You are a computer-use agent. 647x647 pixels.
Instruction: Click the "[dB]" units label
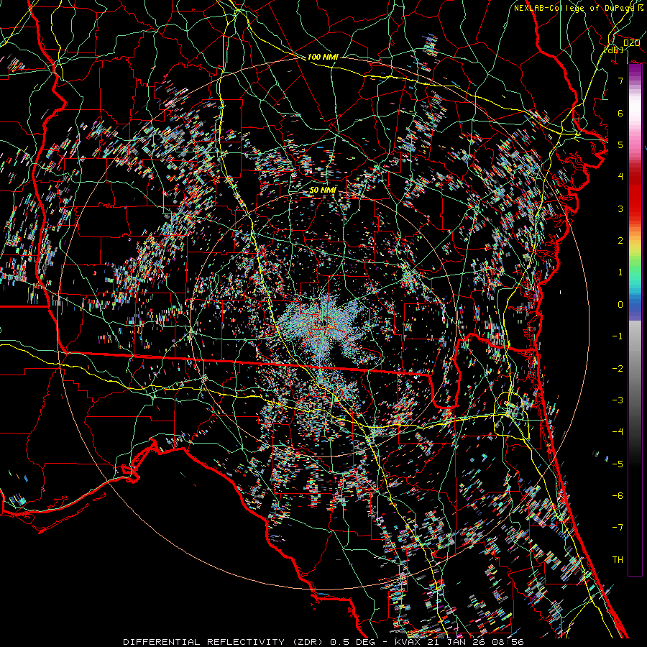614,50
